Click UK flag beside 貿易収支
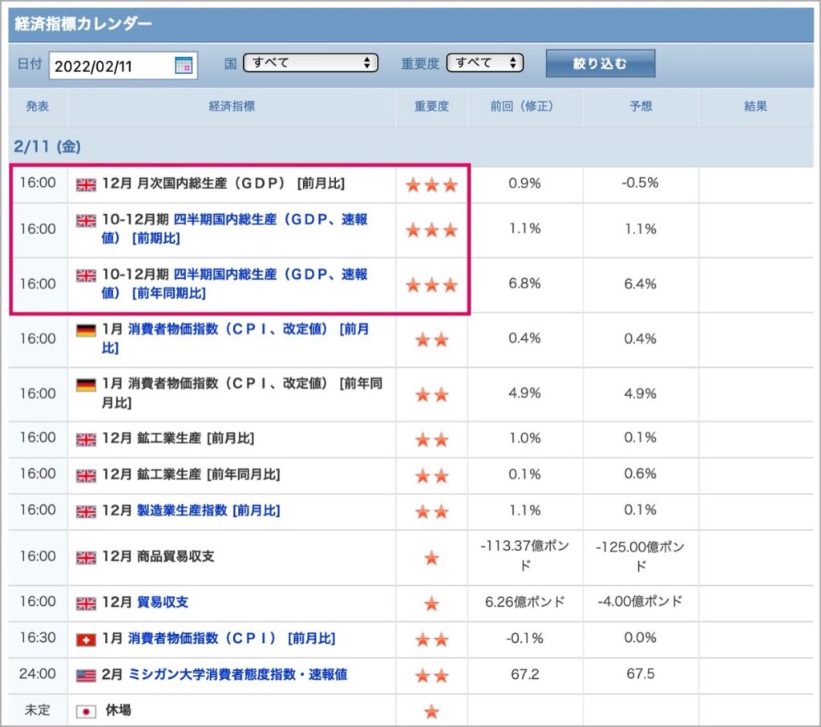The image size is (821, 727). pos(86,604)
